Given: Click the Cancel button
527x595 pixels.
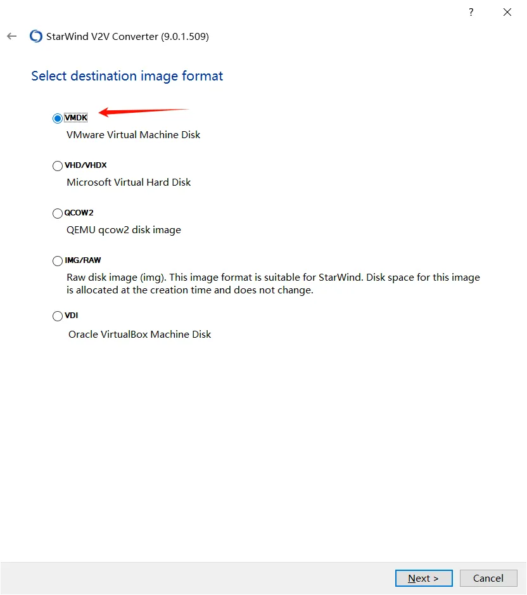Looking at the screenshot, I should point(488,578).
